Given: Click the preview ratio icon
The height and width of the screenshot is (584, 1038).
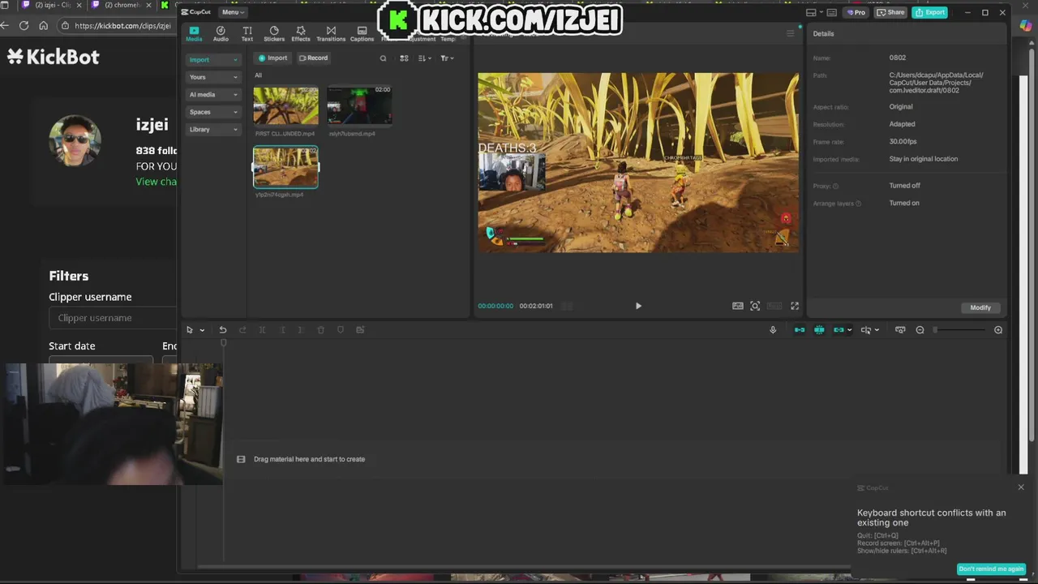Looking at the screenshot, I should [x=738, y=306].
